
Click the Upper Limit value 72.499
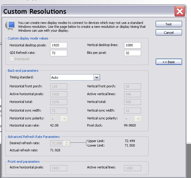tap(130, 141)
